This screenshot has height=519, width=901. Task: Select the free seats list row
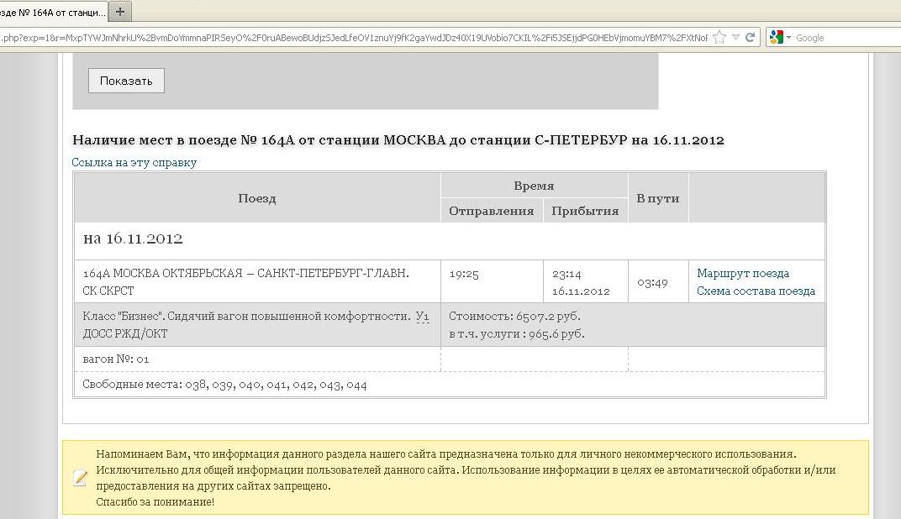click(x=225, y=385)
